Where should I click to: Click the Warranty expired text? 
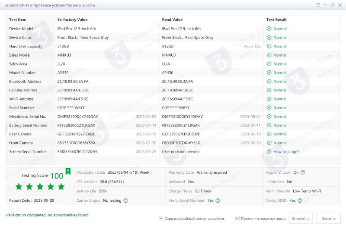pyautogui.click(x=211, y=173)
